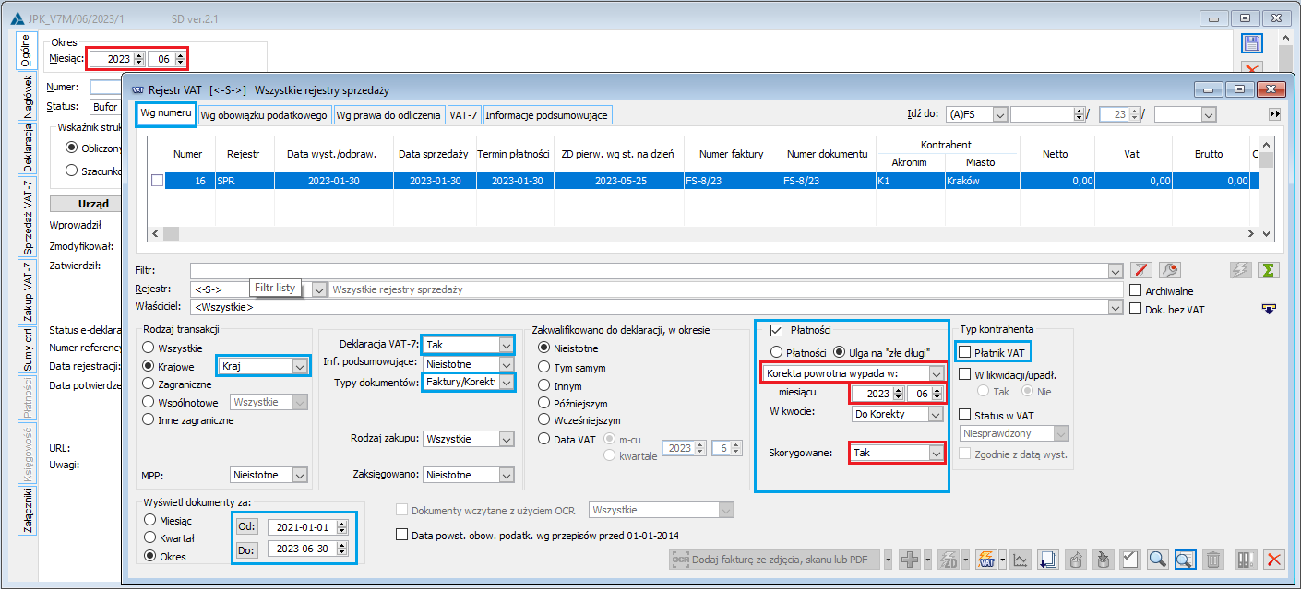Select Miesiąc in Wyświetl dokumenty za
The image size is (1301, 590).
point(149,519)
